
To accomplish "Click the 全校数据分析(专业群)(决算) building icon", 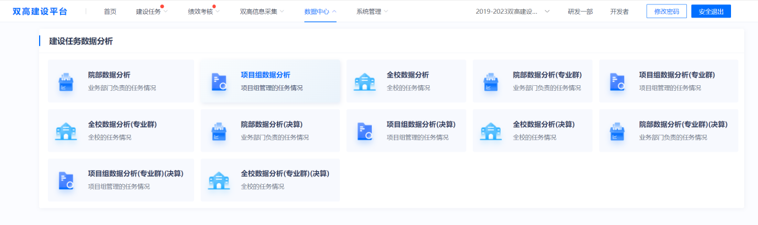I will pyautogui.click(x=219, y=180).
